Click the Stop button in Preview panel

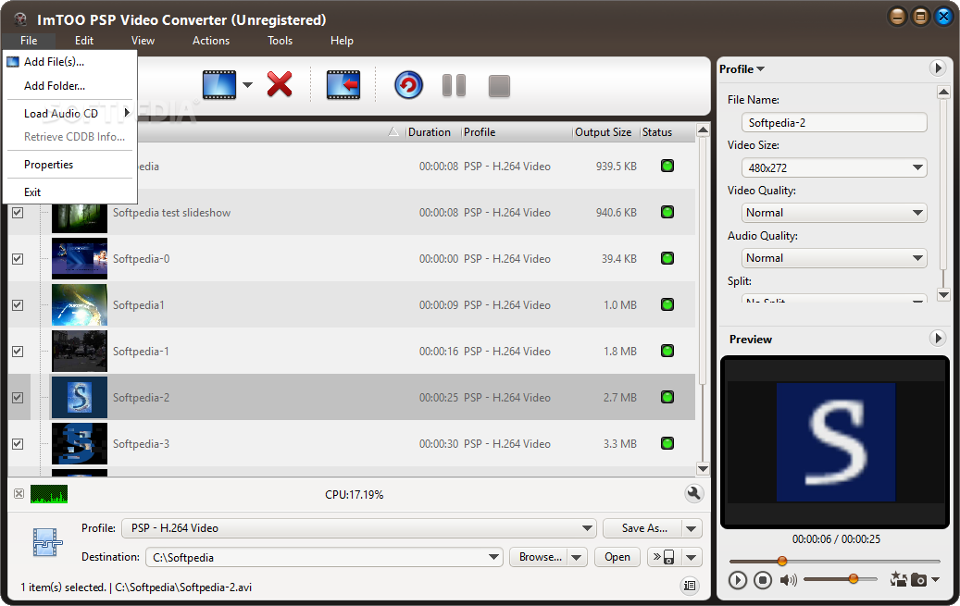tap(762, 580)
